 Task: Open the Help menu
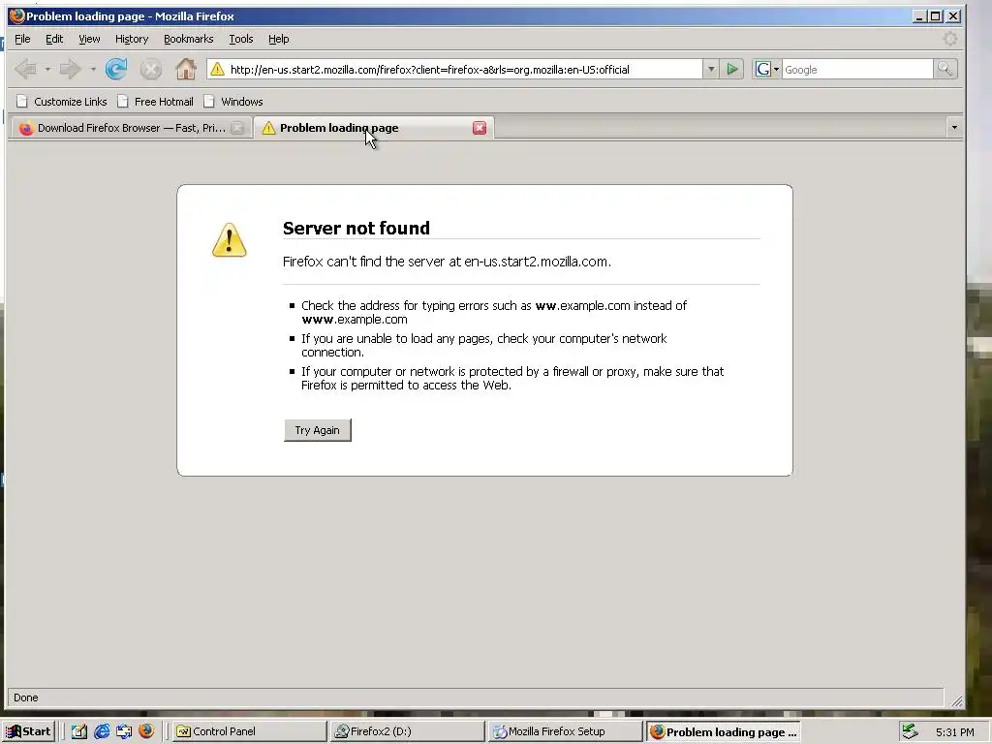278,39
